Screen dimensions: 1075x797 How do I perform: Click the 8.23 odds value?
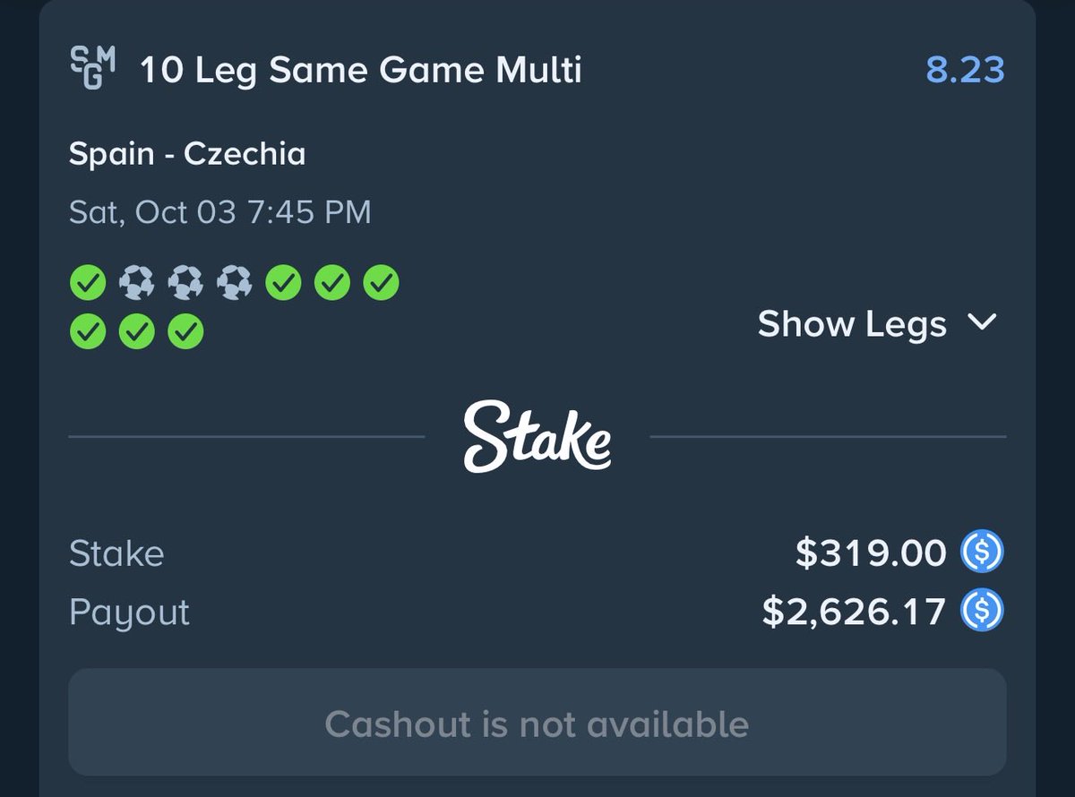point(965,70)
